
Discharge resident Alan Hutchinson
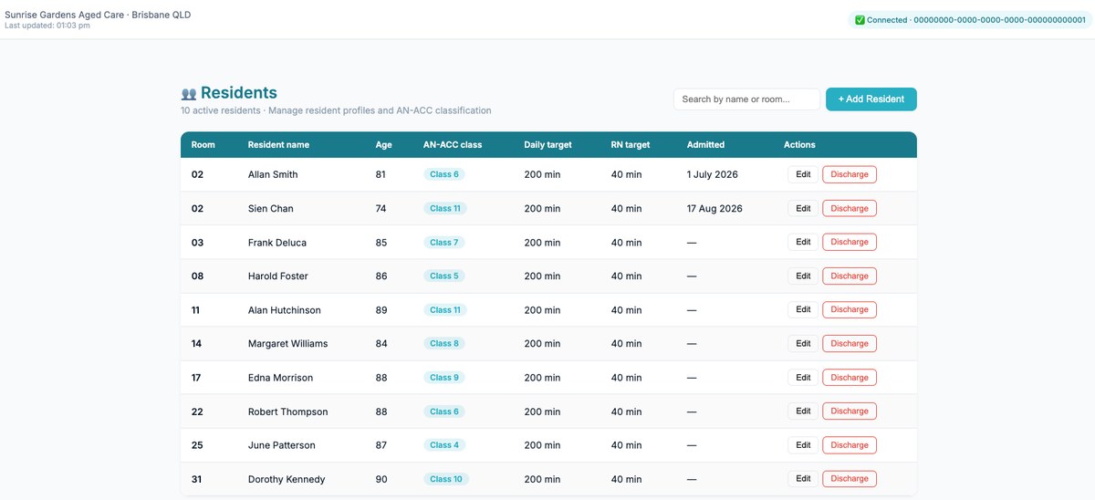click(x=850, y=309)
